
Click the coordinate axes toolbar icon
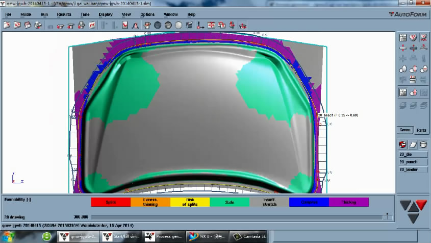[x=200, y=25]
